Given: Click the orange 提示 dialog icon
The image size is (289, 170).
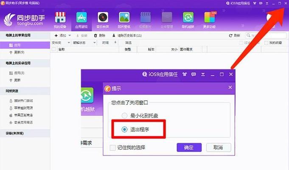Looking at the screenshot, I should (107, 88).
